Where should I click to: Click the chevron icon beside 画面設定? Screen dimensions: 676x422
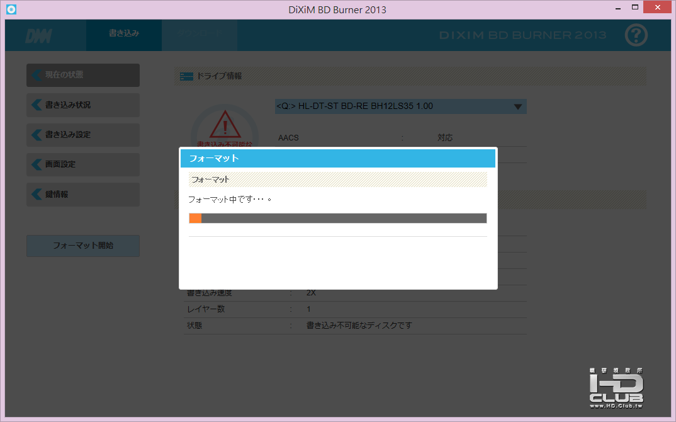[x=37, y=164]
